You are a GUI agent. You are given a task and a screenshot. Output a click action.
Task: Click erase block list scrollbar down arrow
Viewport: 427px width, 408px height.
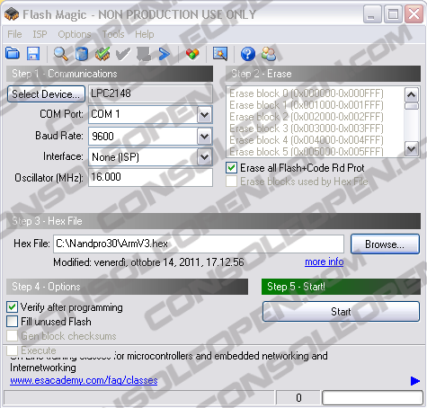[x=412, y=148]
